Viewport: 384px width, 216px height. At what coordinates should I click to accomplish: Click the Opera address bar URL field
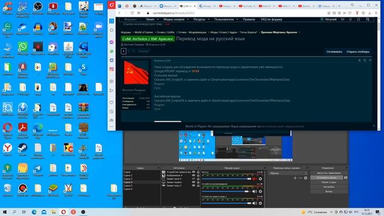235,13
